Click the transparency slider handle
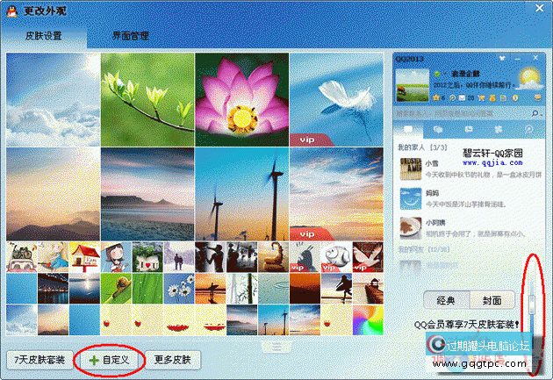Viewport: 553px width, 380px height. pyautogui.click(x=531, y=303)
